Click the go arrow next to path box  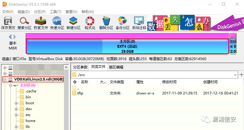(x=241, y=75)
